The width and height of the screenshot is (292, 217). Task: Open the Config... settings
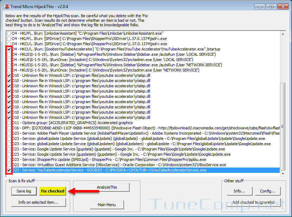pos(268,191)
